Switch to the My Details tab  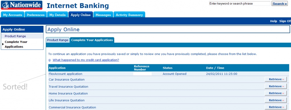(x=57, y=15)
